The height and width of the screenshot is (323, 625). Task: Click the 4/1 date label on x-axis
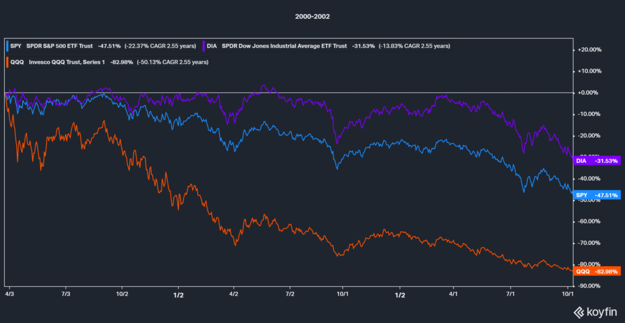453,294
